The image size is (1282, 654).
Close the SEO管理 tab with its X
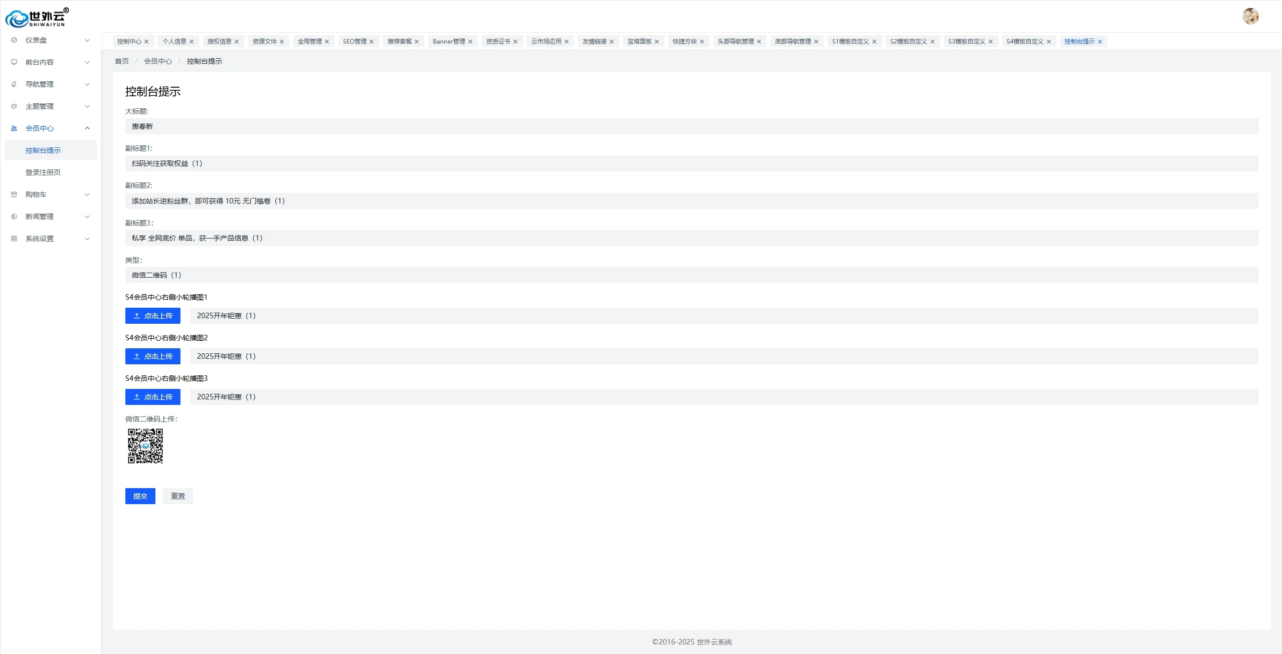click(372, 42)
